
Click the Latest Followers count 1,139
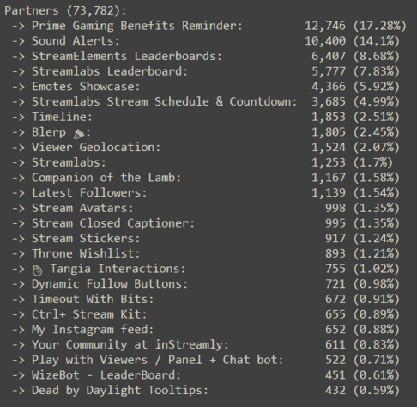point(329,193)
